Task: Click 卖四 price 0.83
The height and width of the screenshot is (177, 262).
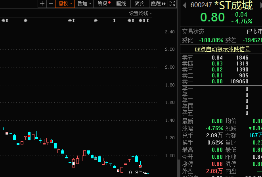Action: click(x=217, y=63)
